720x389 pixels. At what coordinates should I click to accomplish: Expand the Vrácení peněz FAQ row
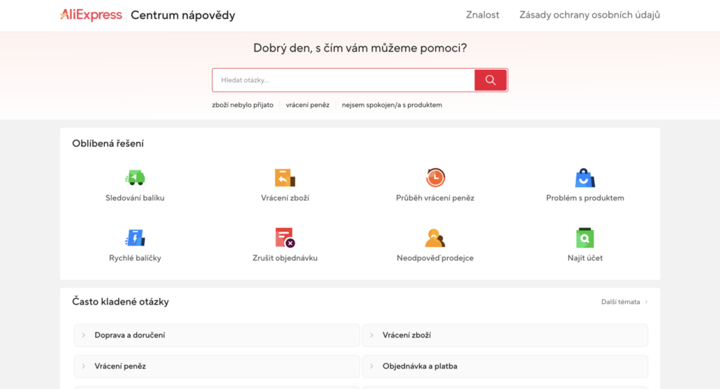(x=217, y=366)
